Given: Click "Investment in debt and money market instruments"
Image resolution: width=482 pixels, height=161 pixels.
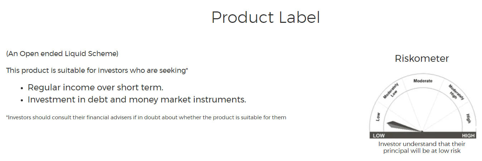Looking at the screenshot, I should coord(137,100).
